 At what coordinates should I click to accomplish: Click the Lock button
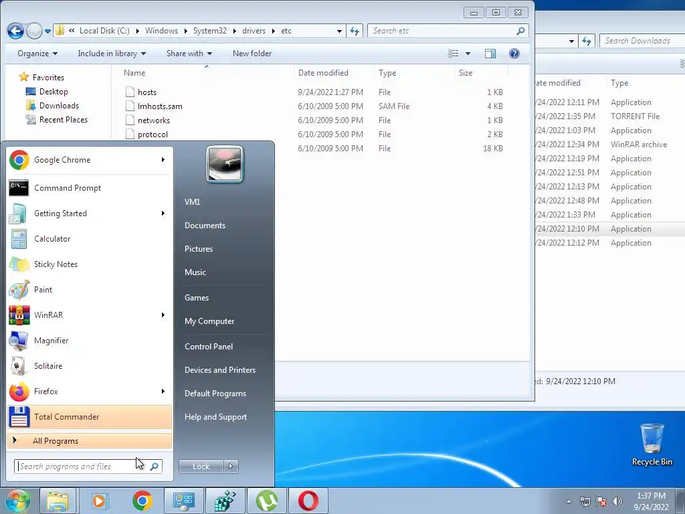[201, 466]
